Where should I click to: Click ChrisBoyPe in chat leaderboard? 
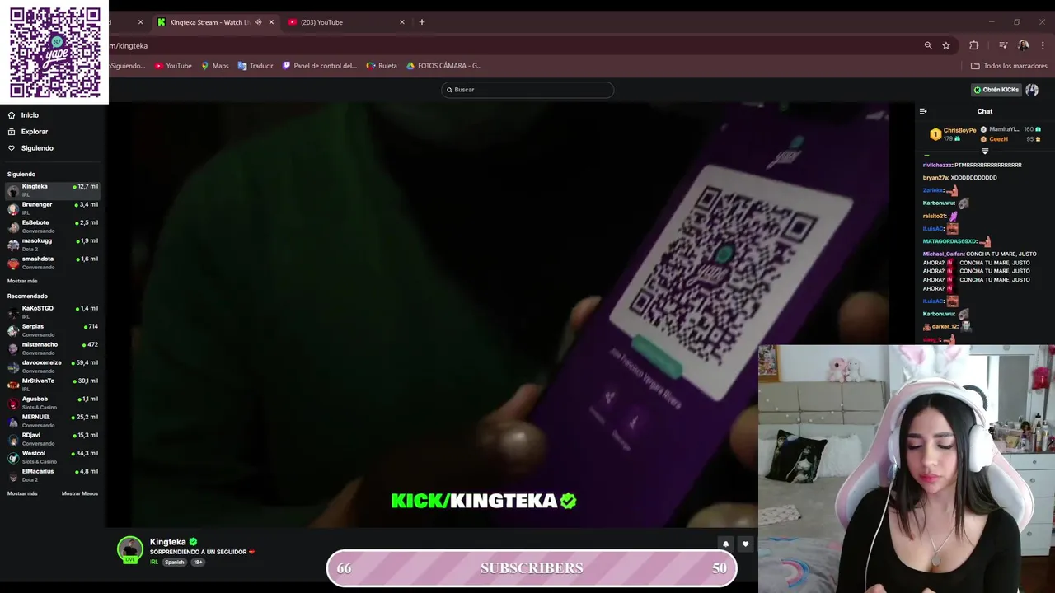click(x=959, y=130)
